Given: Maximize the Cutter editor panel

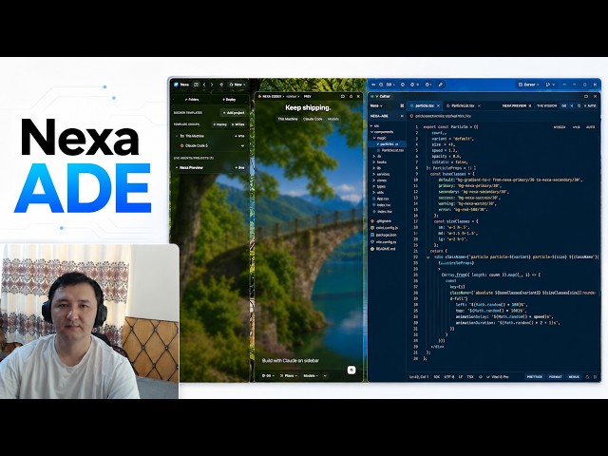Looking at the screenshot, I should coord(586,97).
